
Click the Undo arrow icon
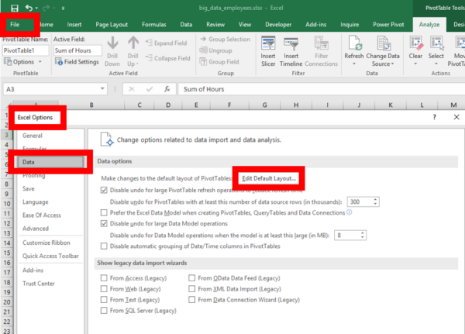tap(29, 8)
